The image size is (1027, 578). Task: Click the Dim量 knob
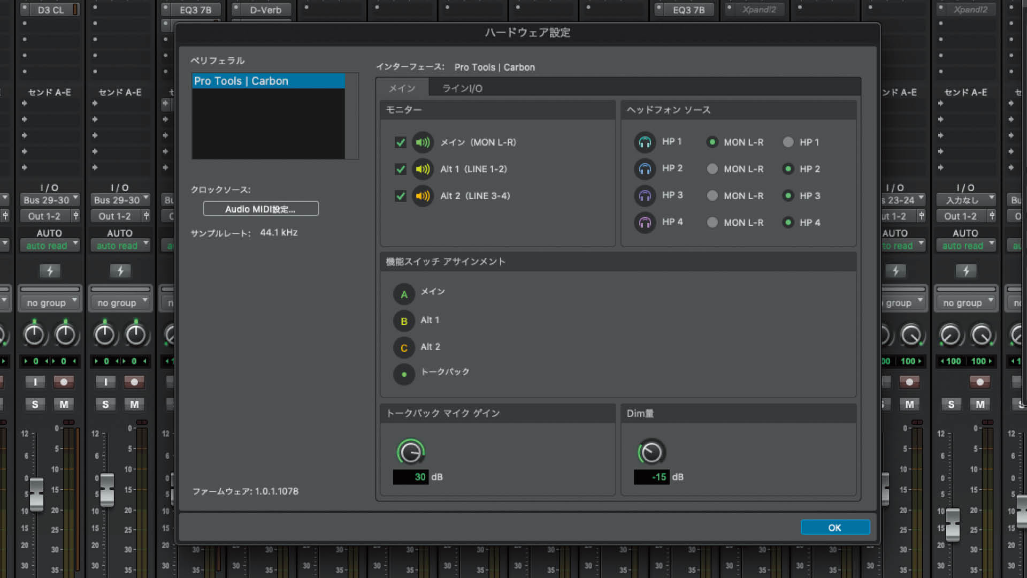click(651, 453)
